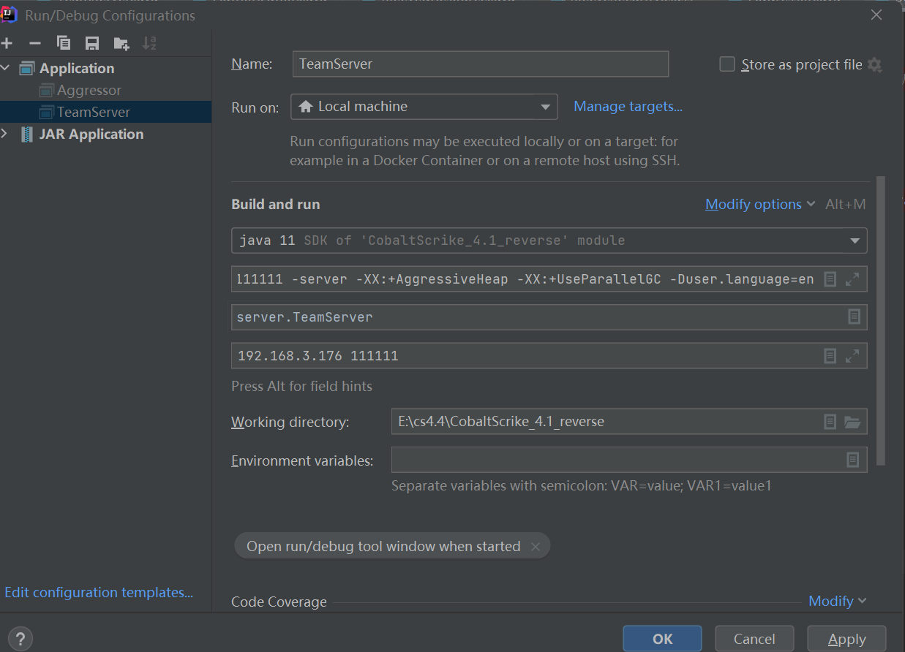Insert macro into program arguments field
Viewport: 905px width, 652px height.
point(830,356)
